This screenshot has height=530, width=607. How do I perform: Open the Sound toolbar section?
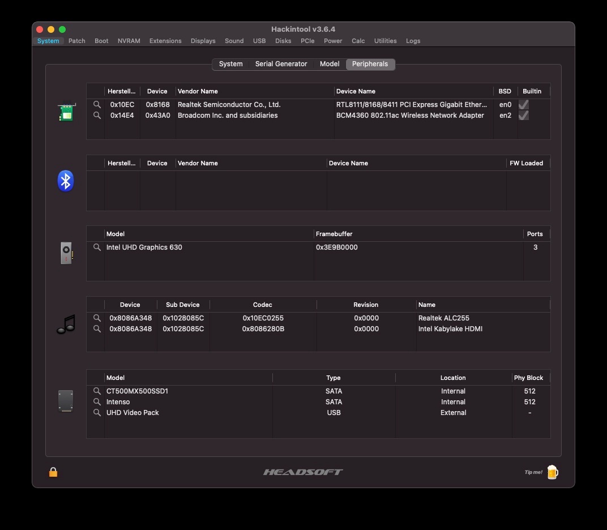234,41
